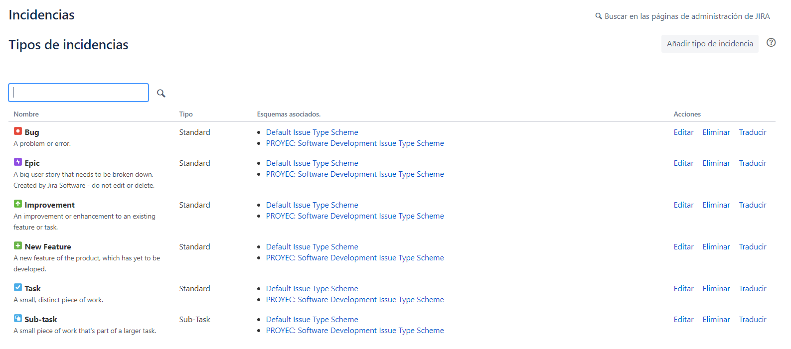This screenshot has height=349, width=791.
Task: Click the 'Sub-Task' type cell value
Action: 195,320
